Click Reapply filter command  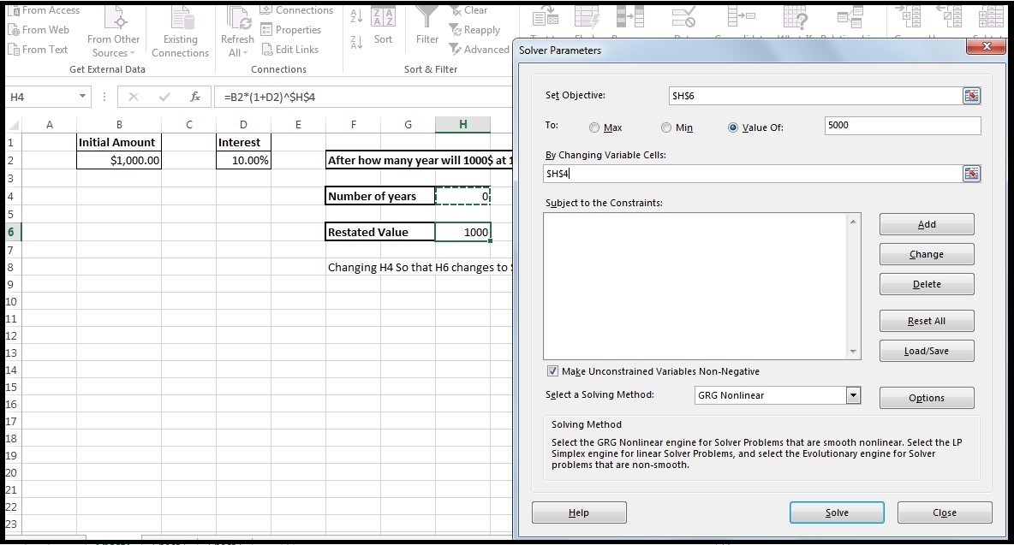click(x=474, y=30)
